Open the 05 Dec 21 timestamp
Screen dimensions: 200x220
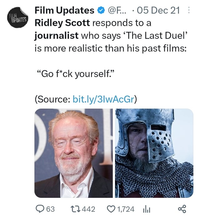(158, 10)
